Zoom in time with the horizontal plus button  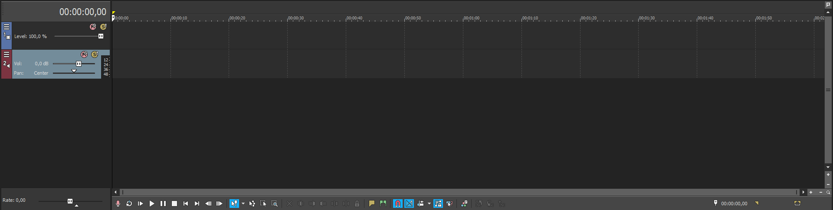(x=811, y=192)
